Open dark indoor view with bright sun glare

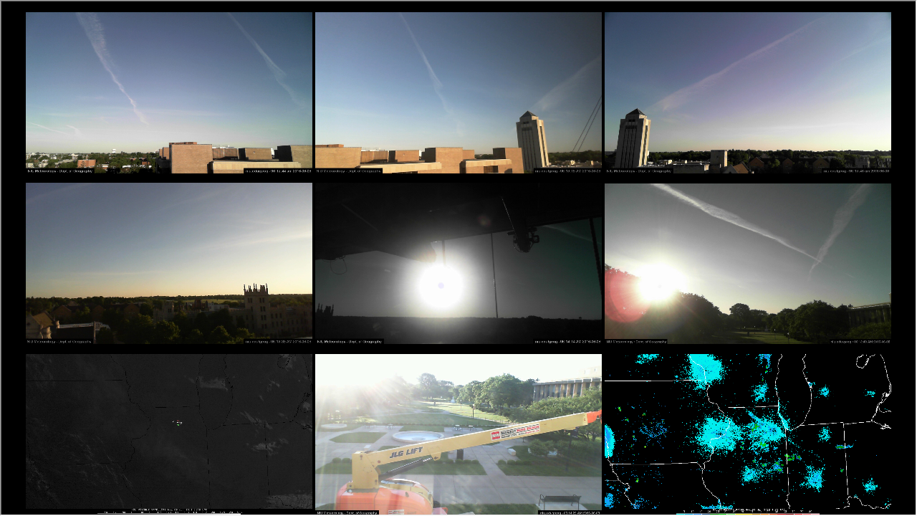click(x=458, y=264)
